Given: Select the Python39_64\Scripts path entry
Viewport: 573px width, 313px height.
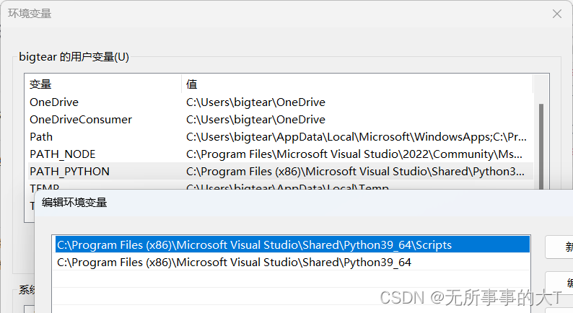Looking at the screenshot, I should coord(292,244).
